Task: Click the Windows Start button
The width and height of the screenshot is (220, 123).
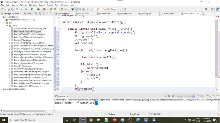Action: (4, 120)
